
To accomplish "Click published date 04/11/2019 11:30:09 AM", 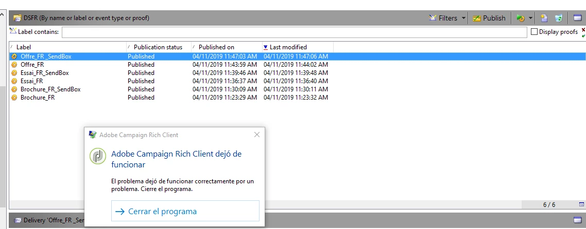I will (x=225, y=89).
